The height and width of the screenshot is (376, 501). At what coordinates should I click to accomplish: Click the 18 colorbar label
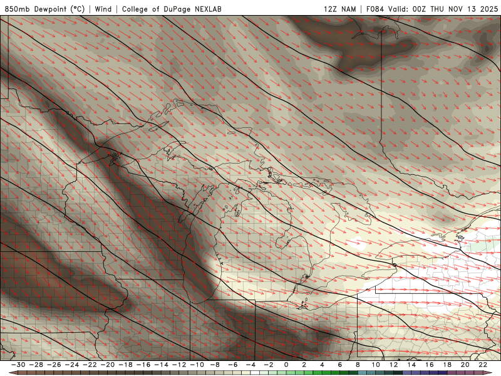point(447,365)
